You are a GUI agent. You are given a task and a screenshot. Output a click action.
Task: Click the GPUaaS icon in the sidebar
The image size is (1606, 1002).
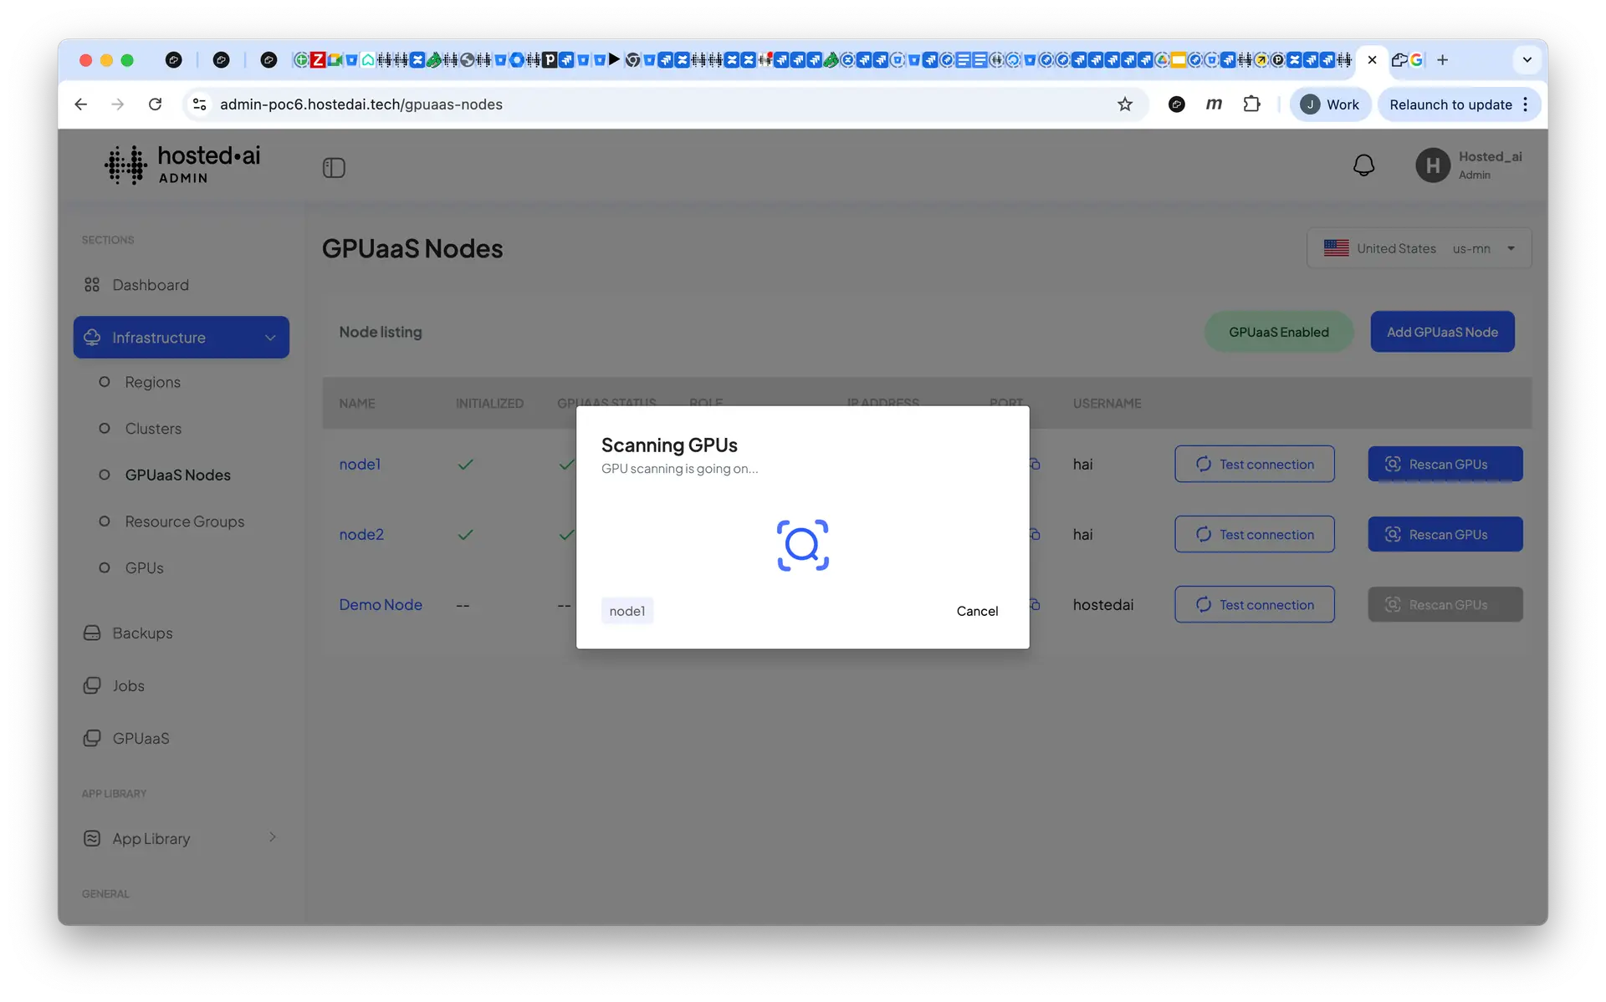tap(92, 738)
